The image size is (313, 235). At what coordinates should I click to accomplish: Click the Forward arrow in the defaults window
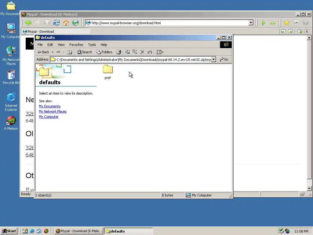(58, 52)
